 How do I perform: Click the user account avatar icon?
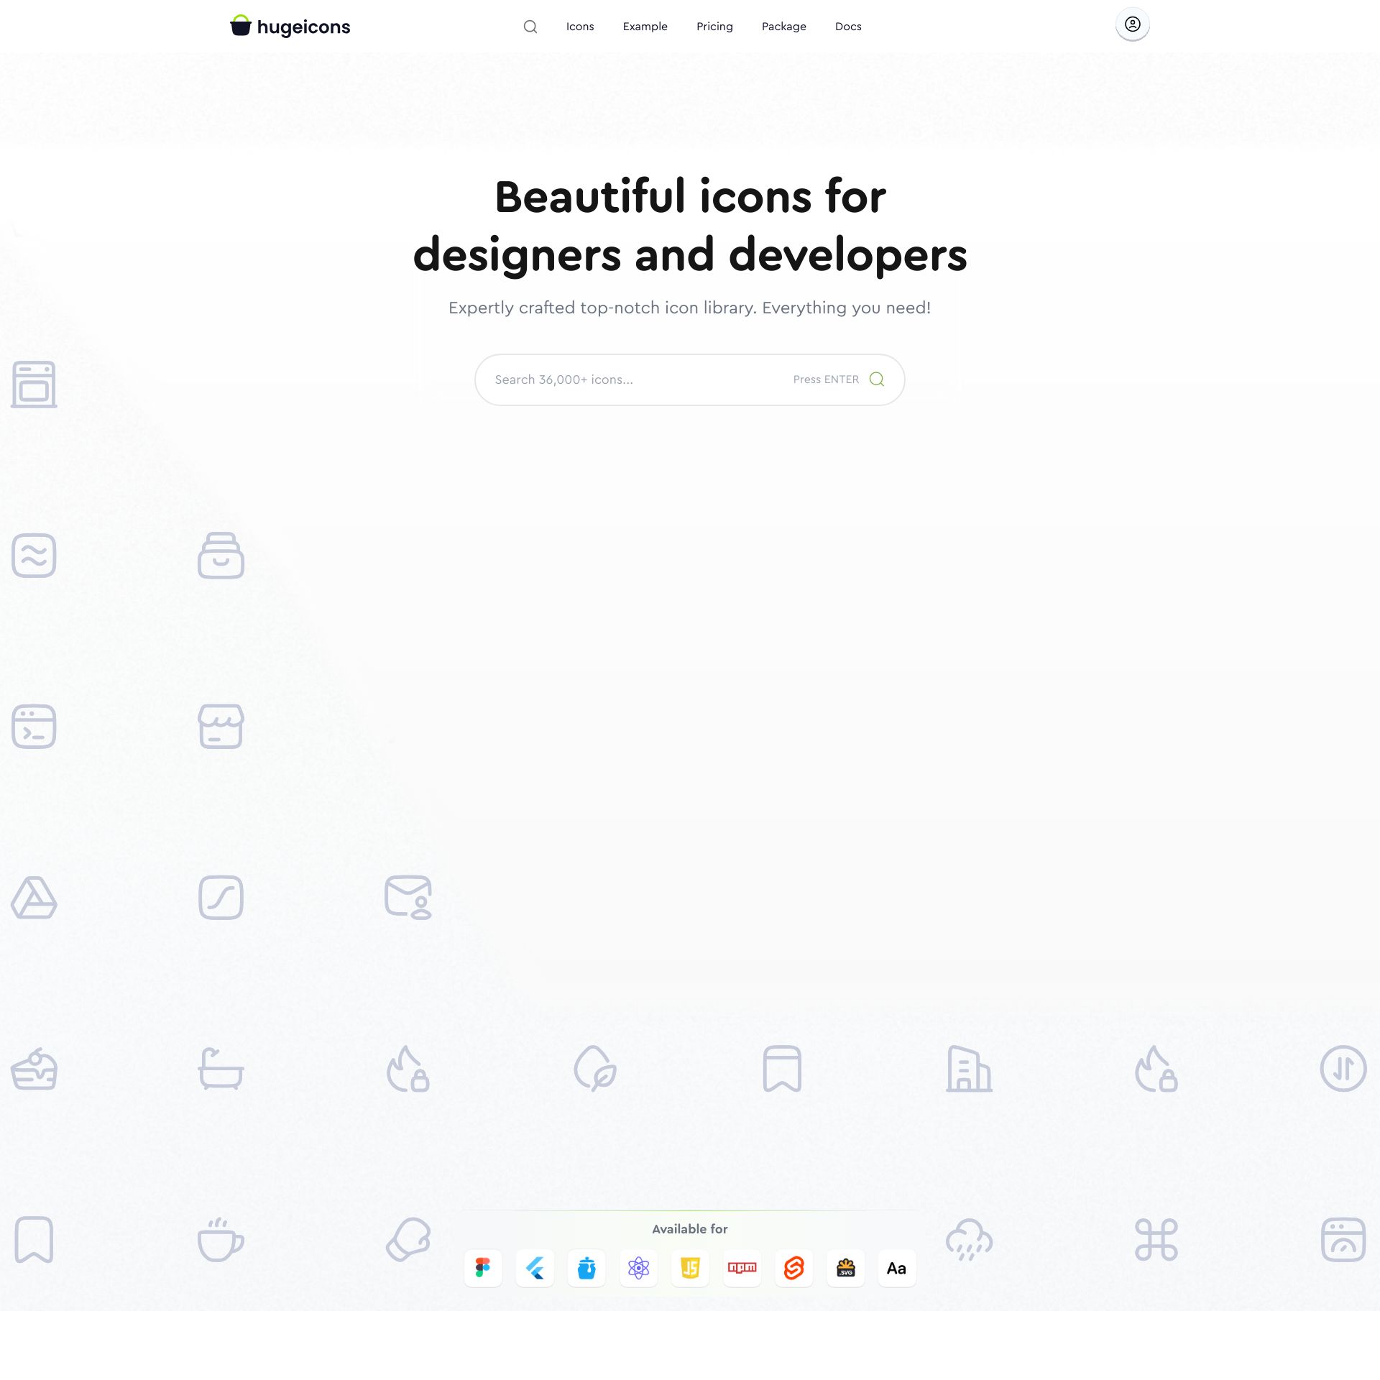(x=1132, y=24)
